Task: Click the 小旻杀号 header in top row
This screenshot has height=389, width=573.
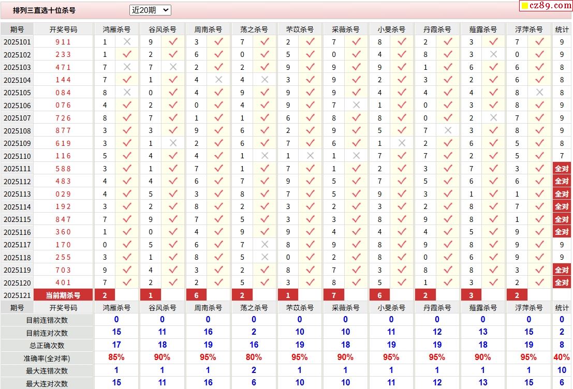Action: [391, 29]
